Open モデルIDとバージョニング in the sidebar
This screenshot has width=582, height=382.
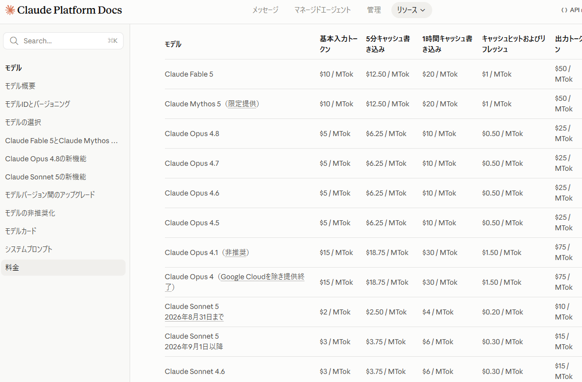click(x=37, y=104)
